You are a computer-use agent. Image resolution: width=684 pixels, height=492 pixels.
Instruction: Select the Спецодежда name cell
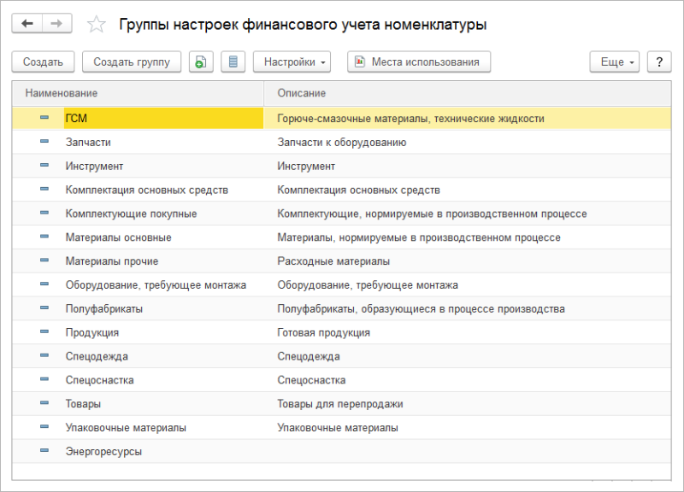click(x=97, y=356)
